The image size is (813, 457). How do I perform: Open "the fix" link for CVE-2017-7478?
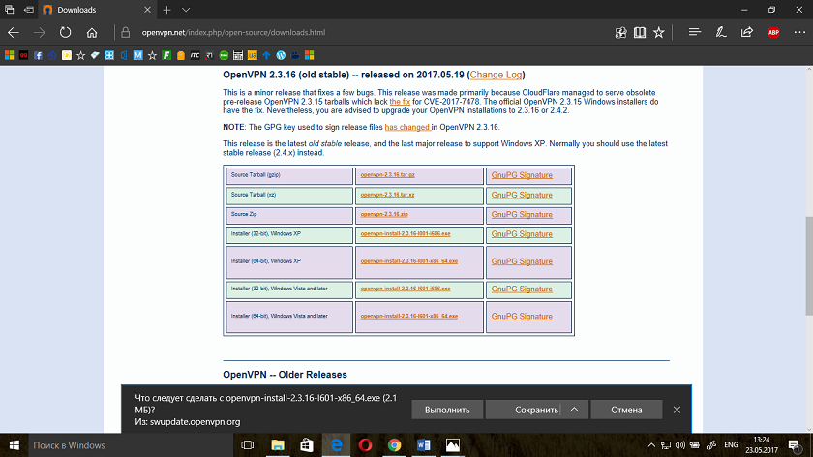400,102
